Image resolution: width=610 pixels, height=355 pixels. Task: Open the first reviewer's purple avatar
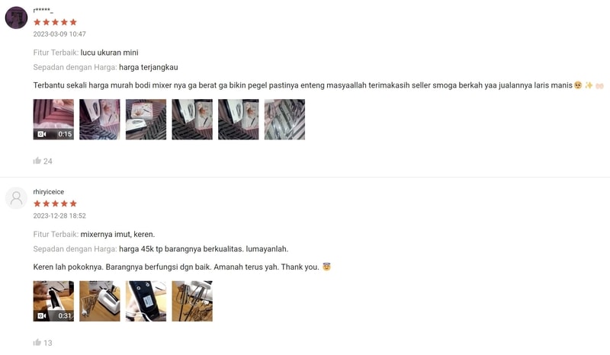click(x=16, y=18)
